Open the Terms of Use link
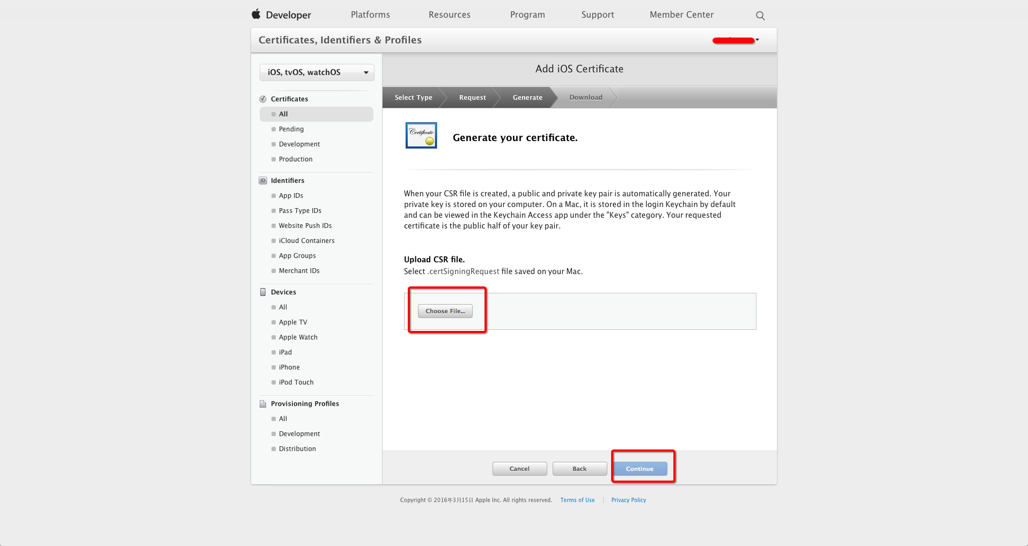 click(x=577, y=500)
